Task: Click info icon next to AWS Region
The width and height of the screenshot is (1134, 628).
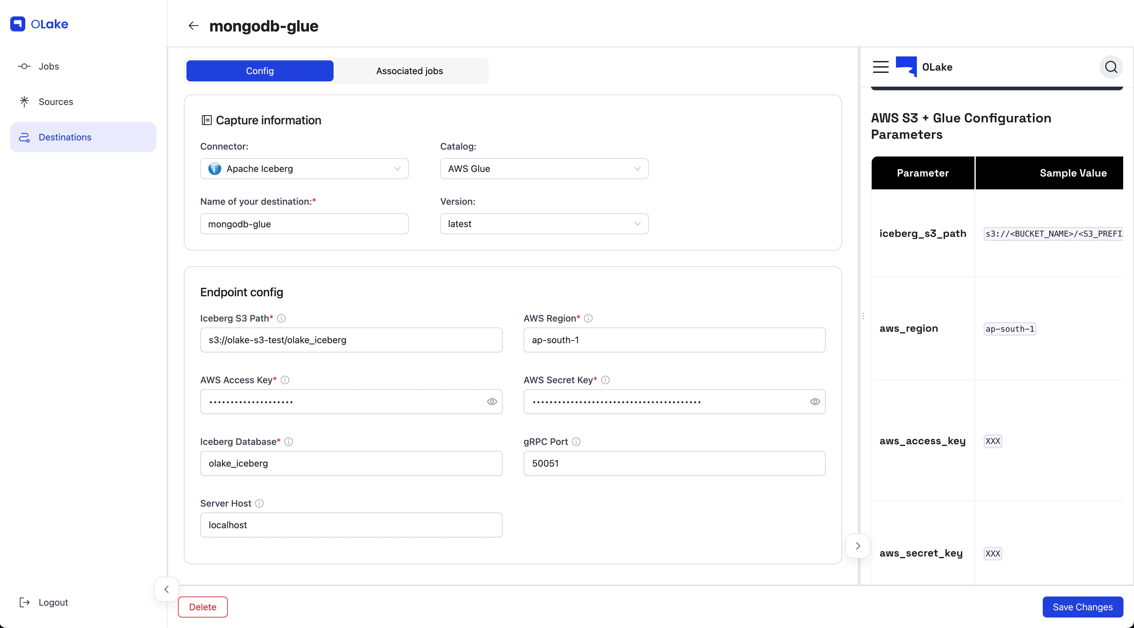Action: click(588, 318)
